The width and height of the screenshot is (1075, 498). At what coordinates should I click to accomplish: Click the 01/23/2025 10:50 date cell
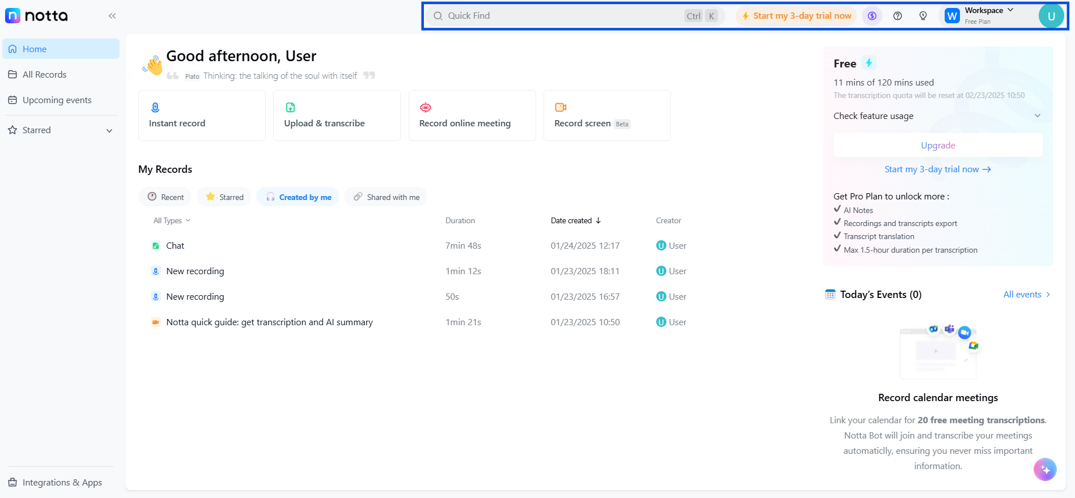pyautogui.click(x=585, y=322)
